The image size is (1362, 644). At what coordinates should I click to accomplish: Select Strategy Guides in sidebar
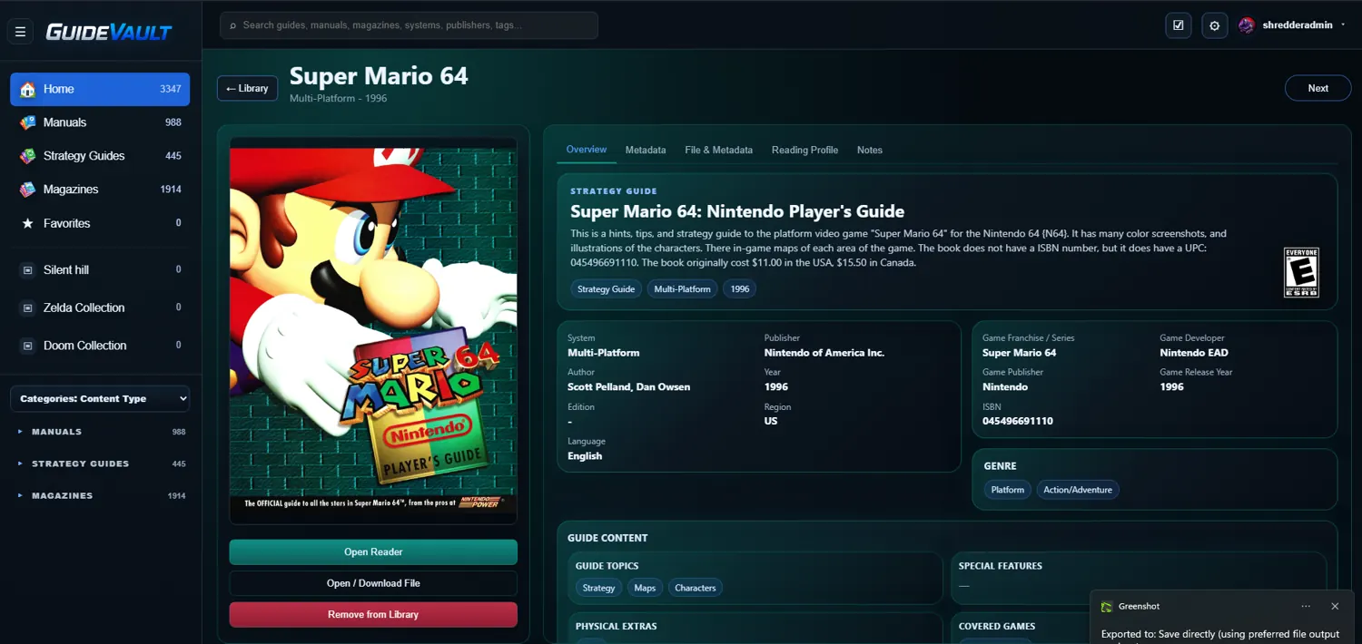click(x=100, y=156)
